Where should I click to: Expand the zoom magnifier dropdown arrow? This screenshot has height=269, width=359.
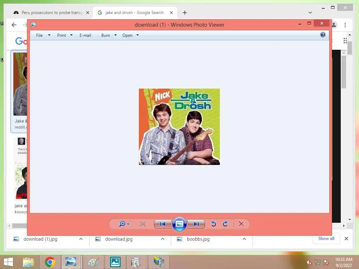point(128,224)
